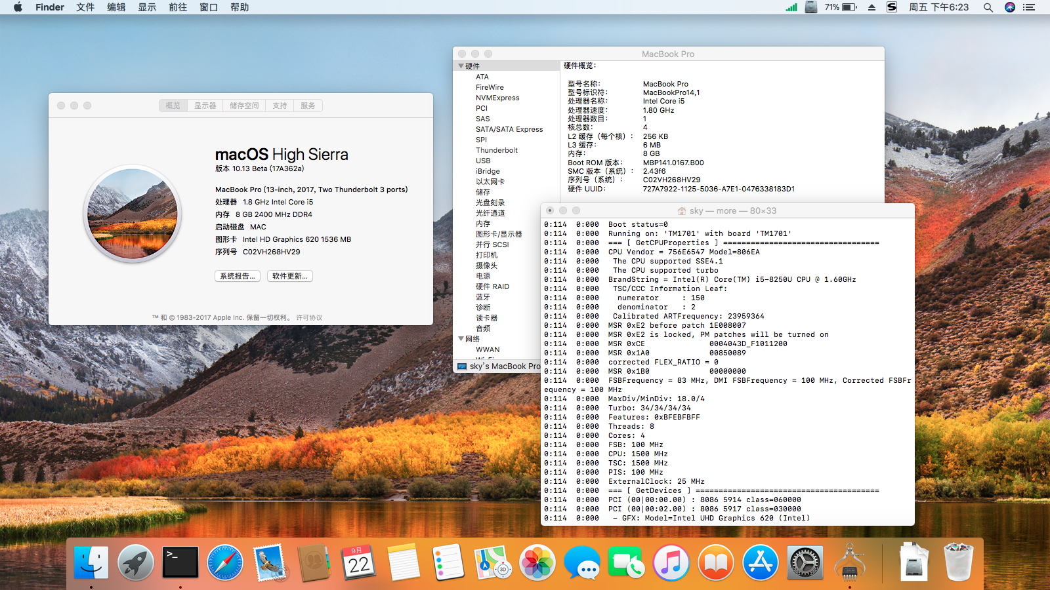Open the 前往 menu in menu bar
Image resolution: width=1050 pixels, height=590 pixels.
pos(178,7)
